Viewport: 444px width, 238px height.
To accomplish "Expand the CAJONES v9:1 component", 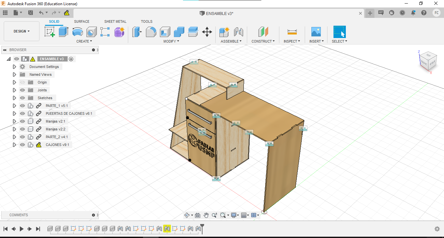I will tap(14, 145).
